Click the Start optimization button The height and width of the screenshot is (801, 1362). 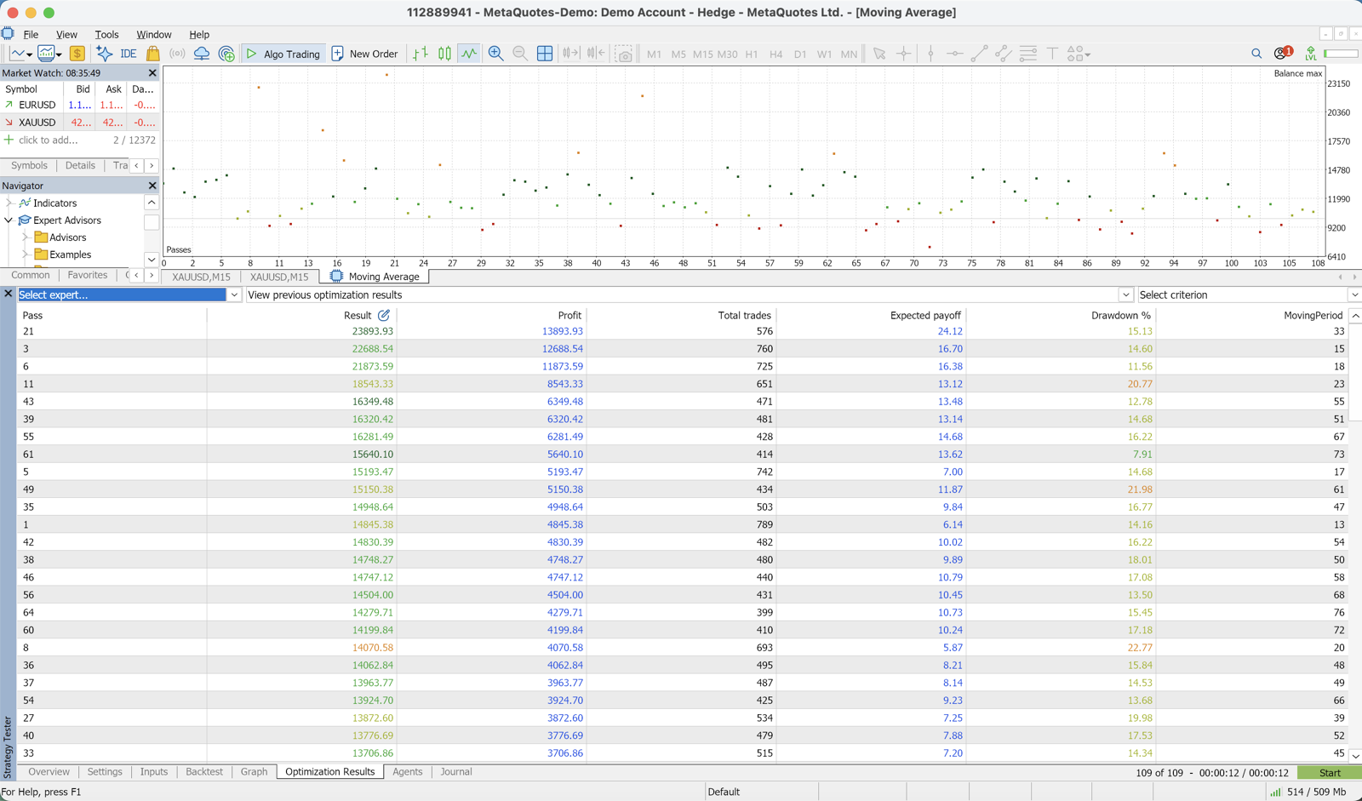pyautogui.click(x=1329, y=773)
